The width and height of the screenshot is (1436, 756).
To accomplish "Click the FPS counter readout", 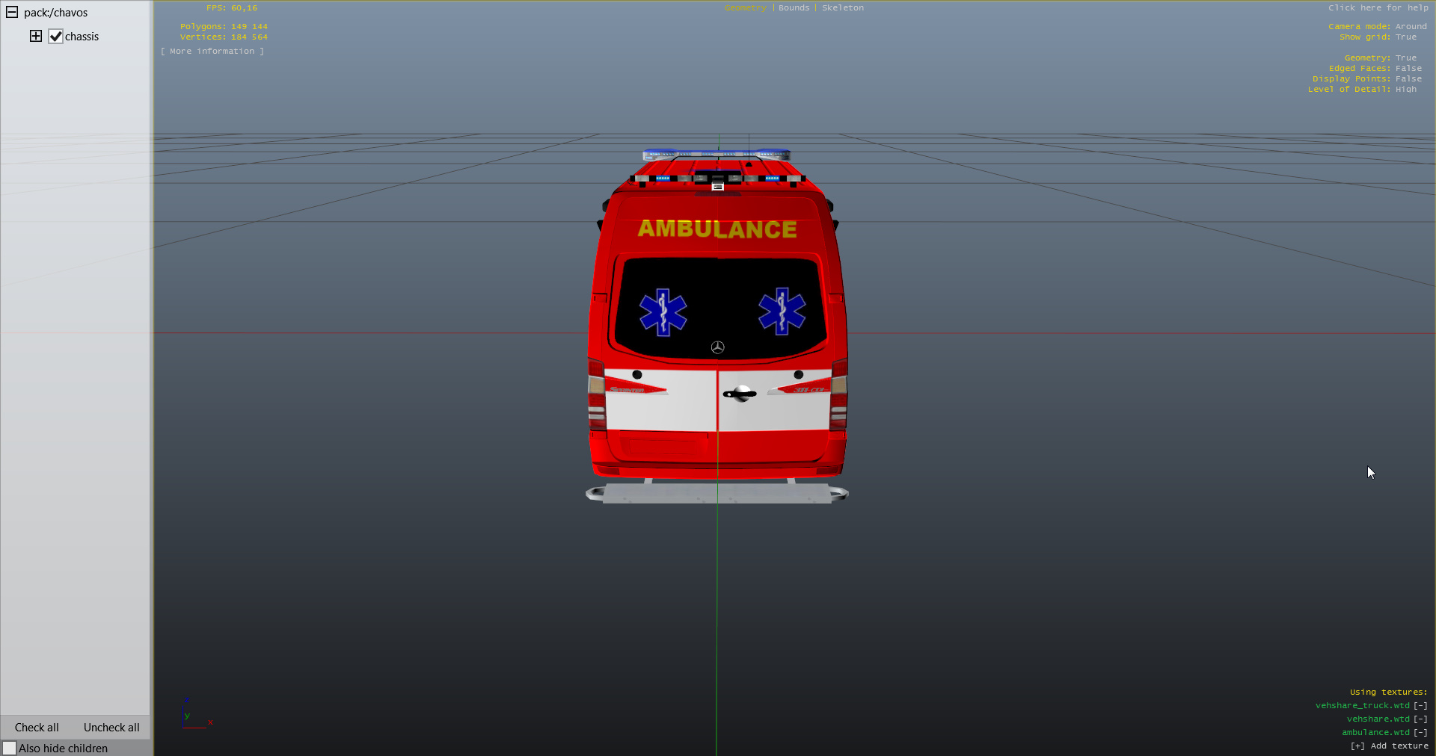I will pyautogui.click(x=232, y=7).
